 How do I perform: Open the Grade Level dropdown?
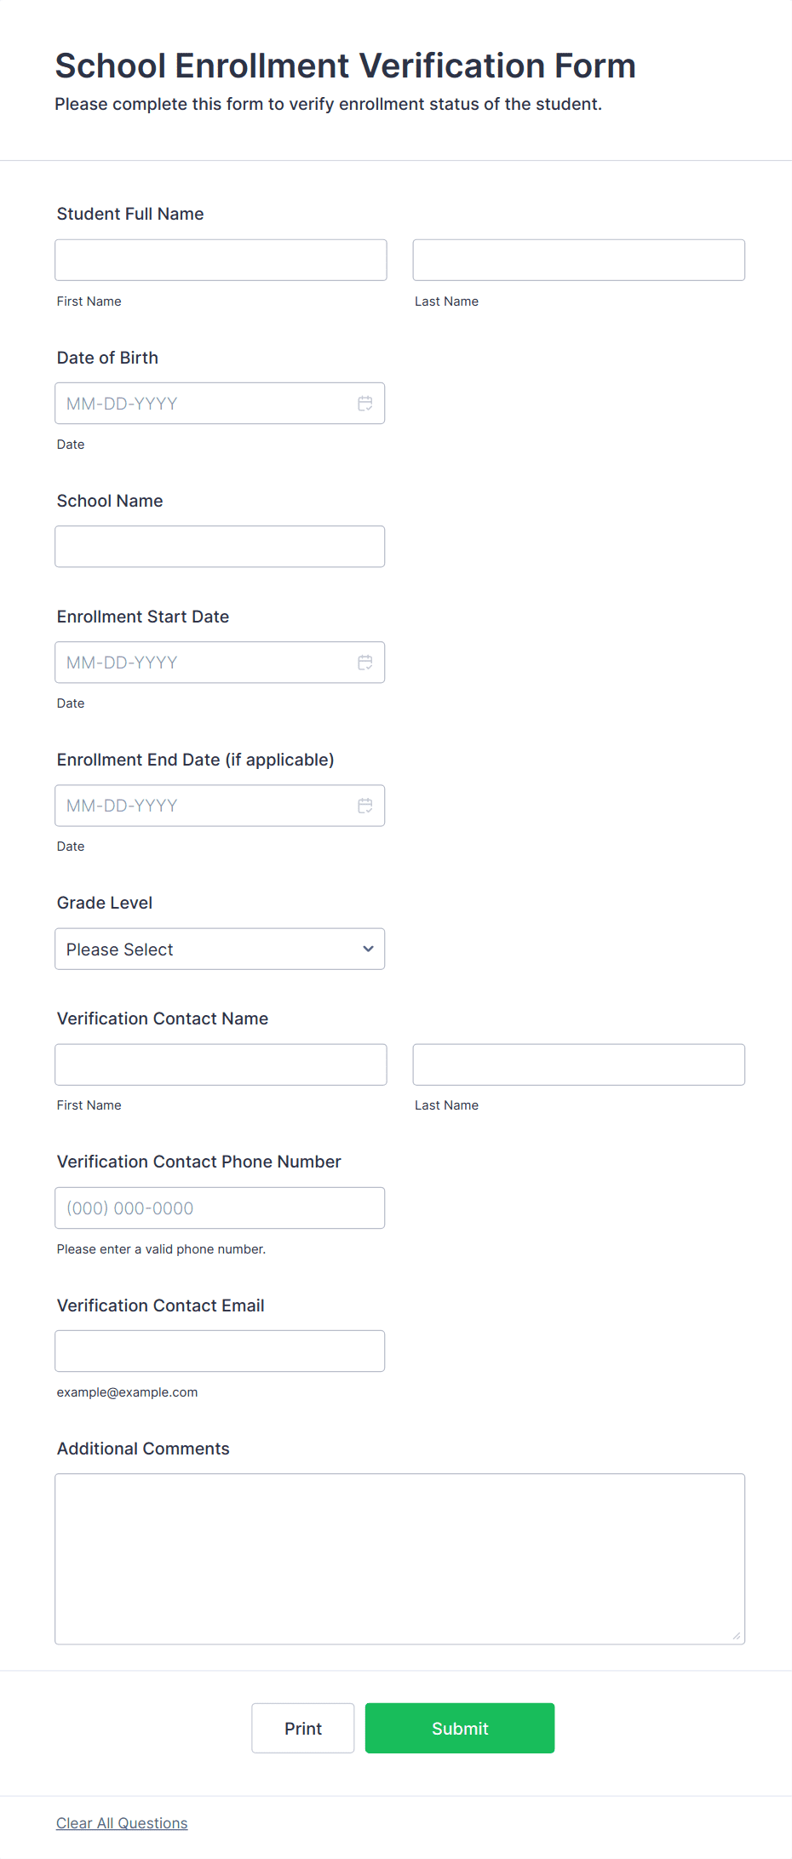point(219,949)
